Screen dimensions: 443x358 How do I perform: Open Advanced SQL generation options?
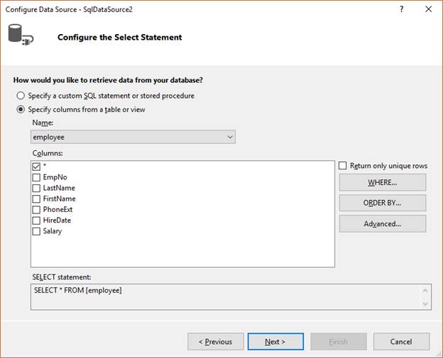pyautogui.click(x=383, y=224)
